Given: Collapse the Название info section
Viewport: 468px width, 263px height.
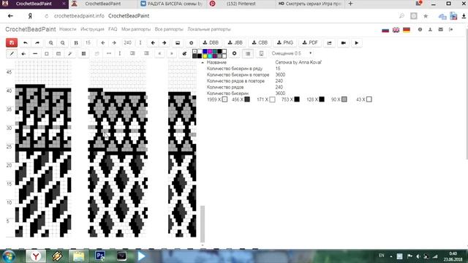Looking at the screenshot, I should 203,63.
